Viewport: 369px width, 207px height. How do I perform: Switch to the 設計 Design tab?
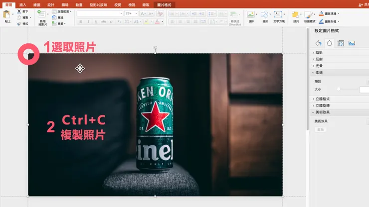coord(51,4)
